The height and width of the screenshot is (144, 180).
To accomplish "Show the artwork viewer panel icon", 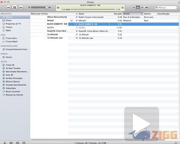I will click(x=24, y=142).
